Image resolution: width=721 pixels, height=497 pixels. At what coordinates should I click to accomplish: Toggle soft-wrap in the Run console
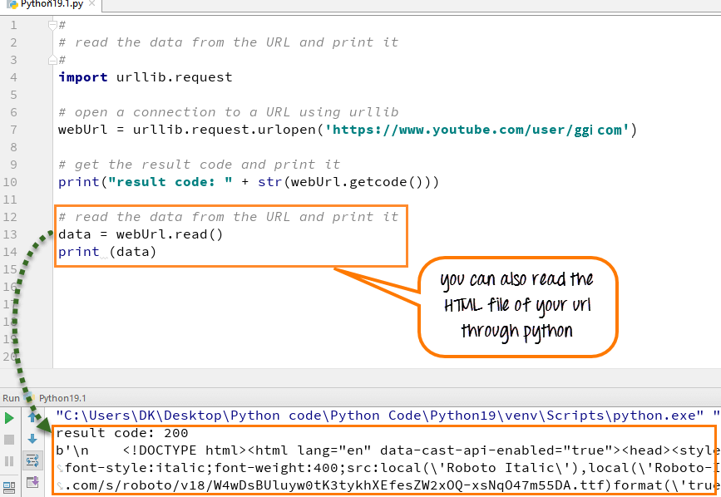pos(33,460)
